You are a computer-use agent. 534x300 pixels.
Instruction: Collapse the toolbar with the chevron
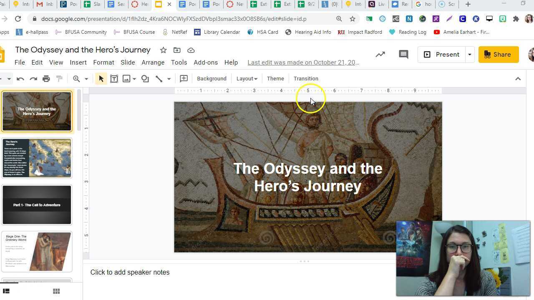coord(518,78)
